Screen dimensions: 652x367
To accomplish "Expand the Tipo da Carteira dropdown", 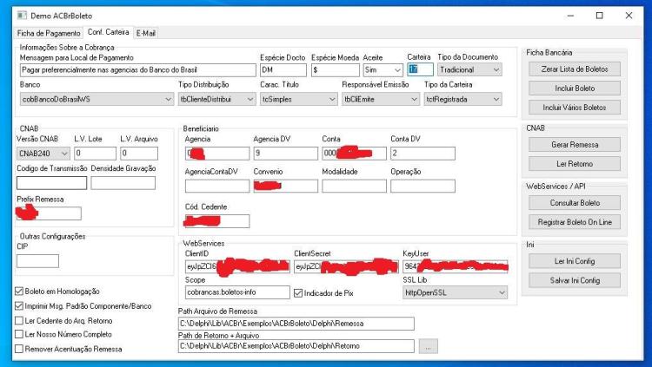I will click(x=462, y=99).
